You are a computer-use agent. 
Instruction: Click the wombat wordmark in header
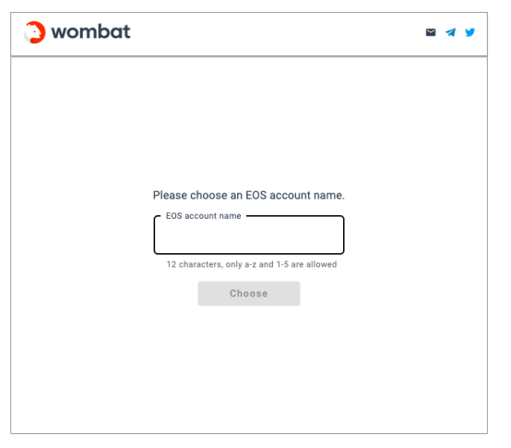[90, 32]
